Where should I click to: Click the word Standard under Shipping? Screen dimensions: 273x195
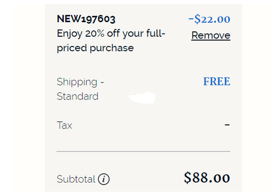click(78, 96)
